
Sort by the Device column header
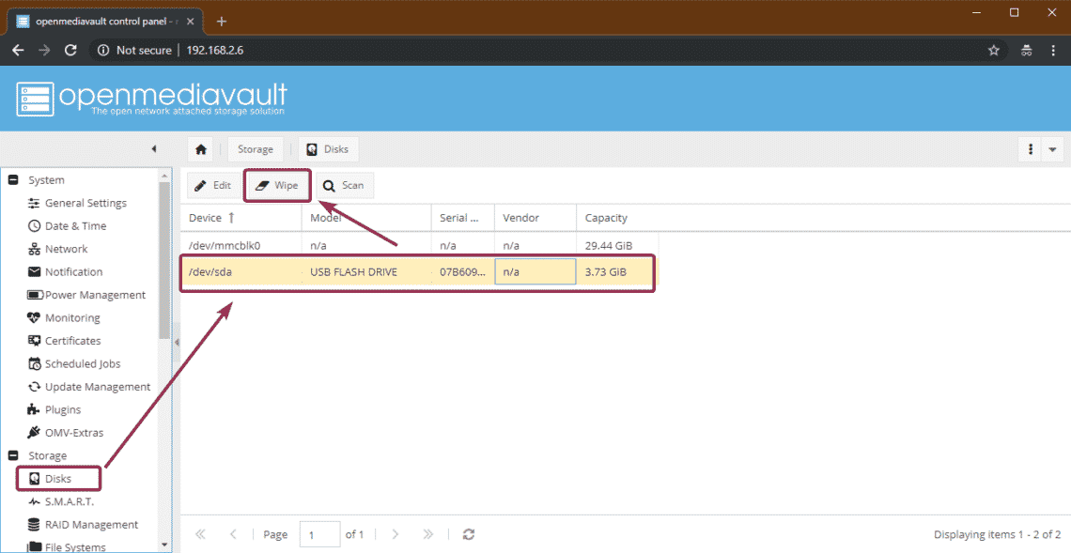click(241, 218)
